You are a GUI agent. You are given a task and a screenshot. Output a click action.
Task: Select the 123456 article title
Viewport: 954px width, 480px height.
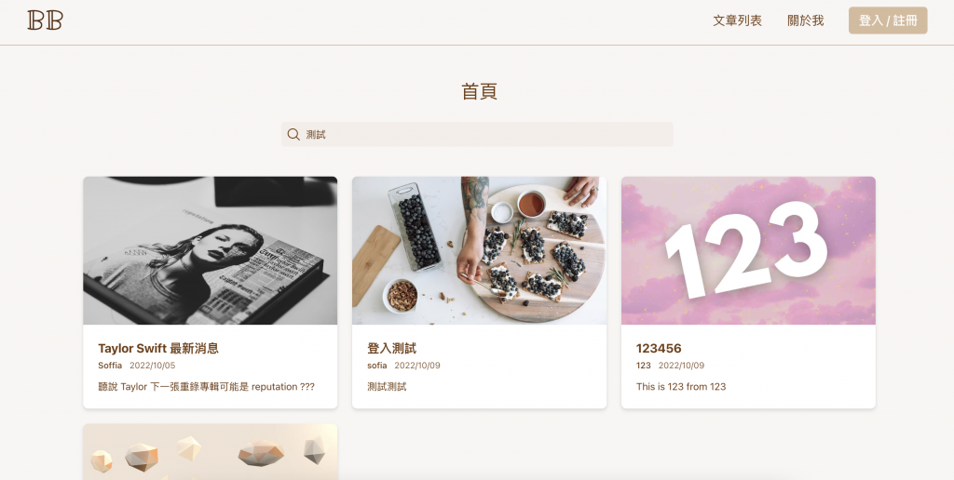tap(659, 348)
